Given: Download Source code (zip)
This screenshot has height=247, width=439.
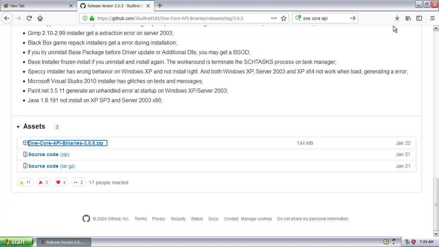Looking at the screenshot, I should pos(49,154).
